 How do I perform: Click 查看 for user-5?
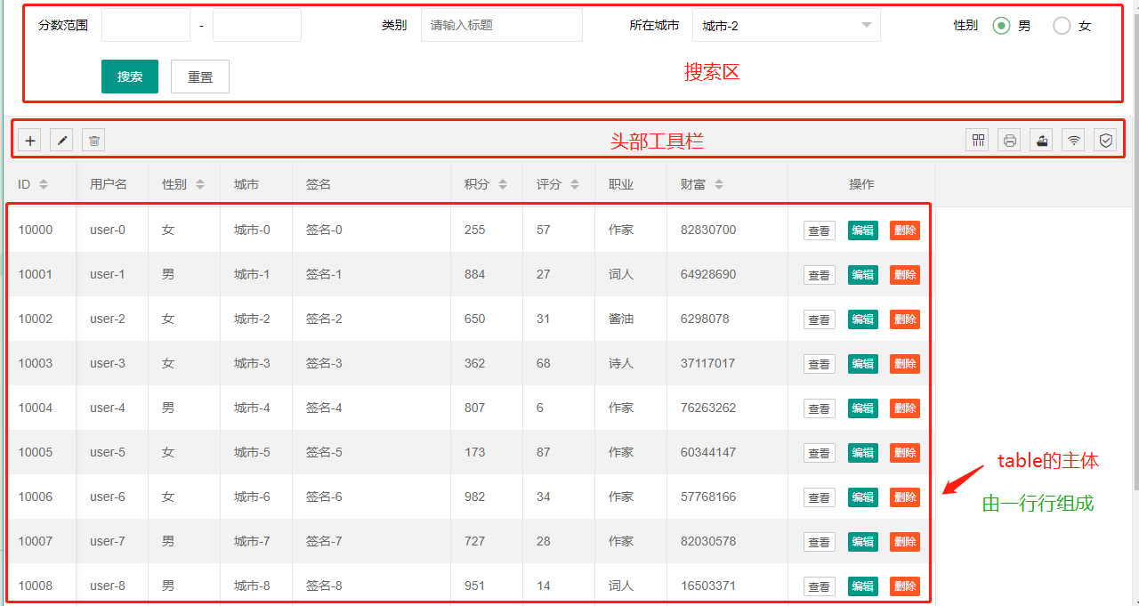click(820, 453)
